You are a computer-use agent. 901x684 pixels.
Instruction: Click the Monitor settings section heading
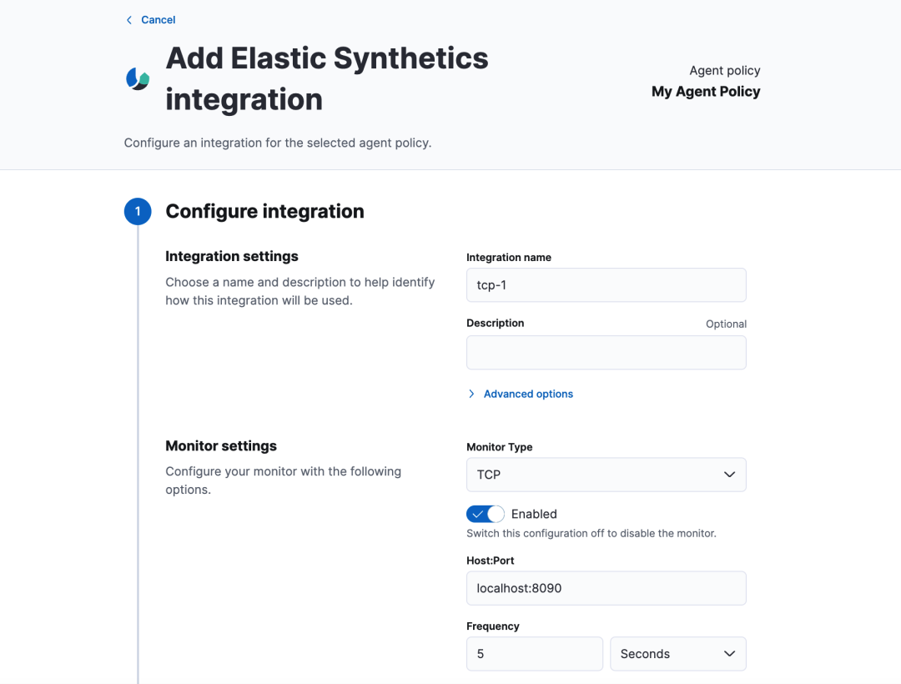tap(221, 446)
